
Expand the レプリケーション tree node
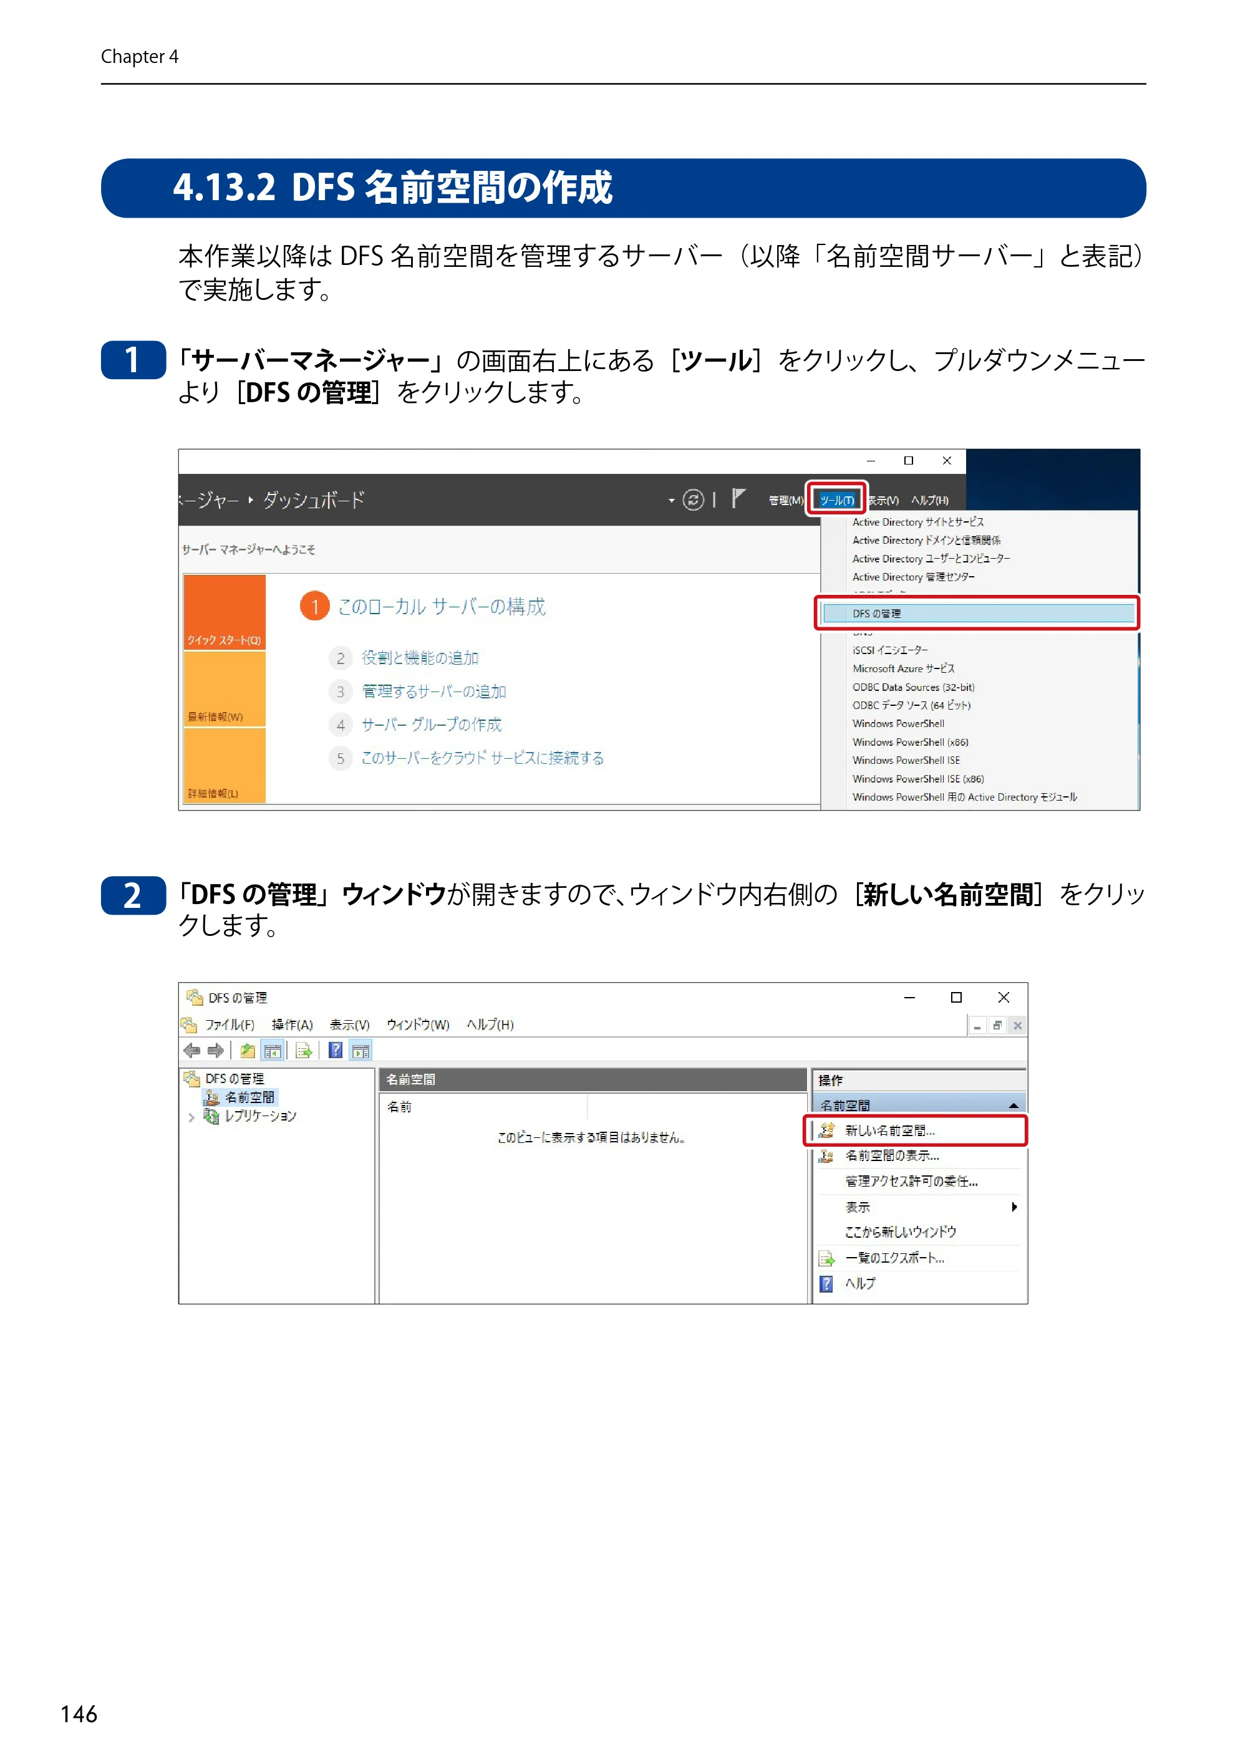pos(191,1118)
